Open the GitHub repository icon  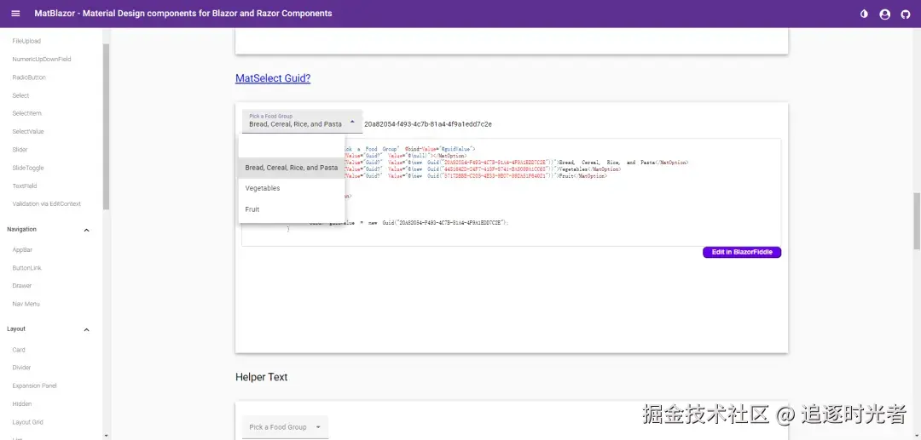905,14
